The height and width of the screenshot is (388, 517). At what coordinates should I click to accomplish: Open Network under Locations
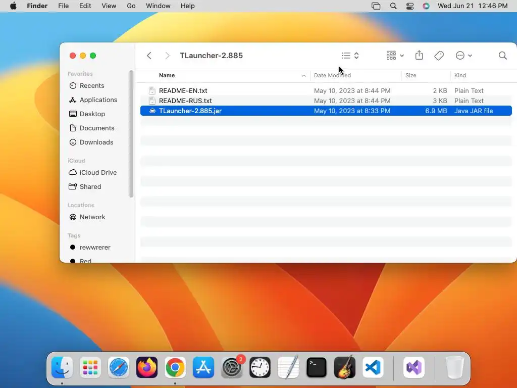[x=87, y=217]
